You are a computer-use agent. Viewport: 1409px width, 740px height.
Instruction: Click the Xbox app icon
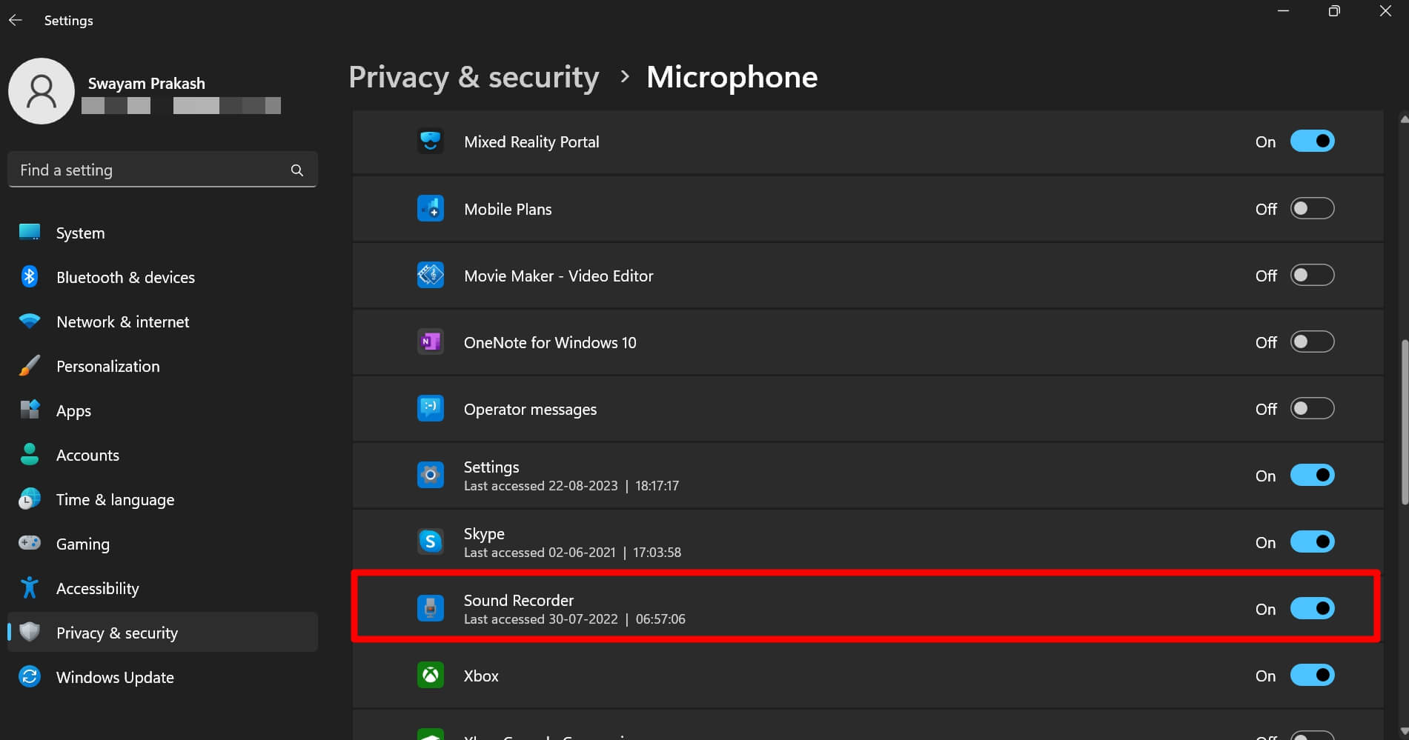430,675
